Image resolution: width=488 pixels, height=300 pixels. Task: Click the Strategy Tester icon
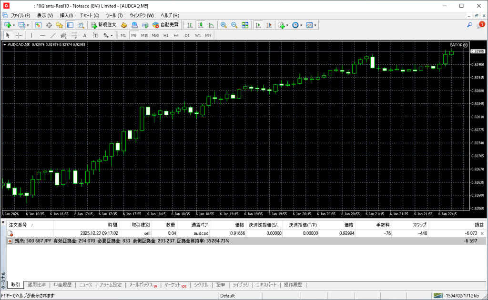pyautogui.click(x=81, y=25)
